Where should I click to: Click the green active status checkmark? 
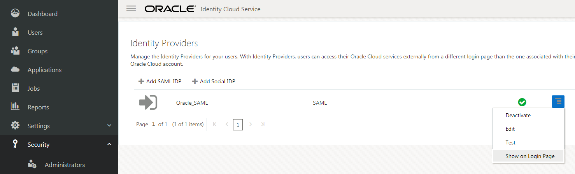click(522, 102)
